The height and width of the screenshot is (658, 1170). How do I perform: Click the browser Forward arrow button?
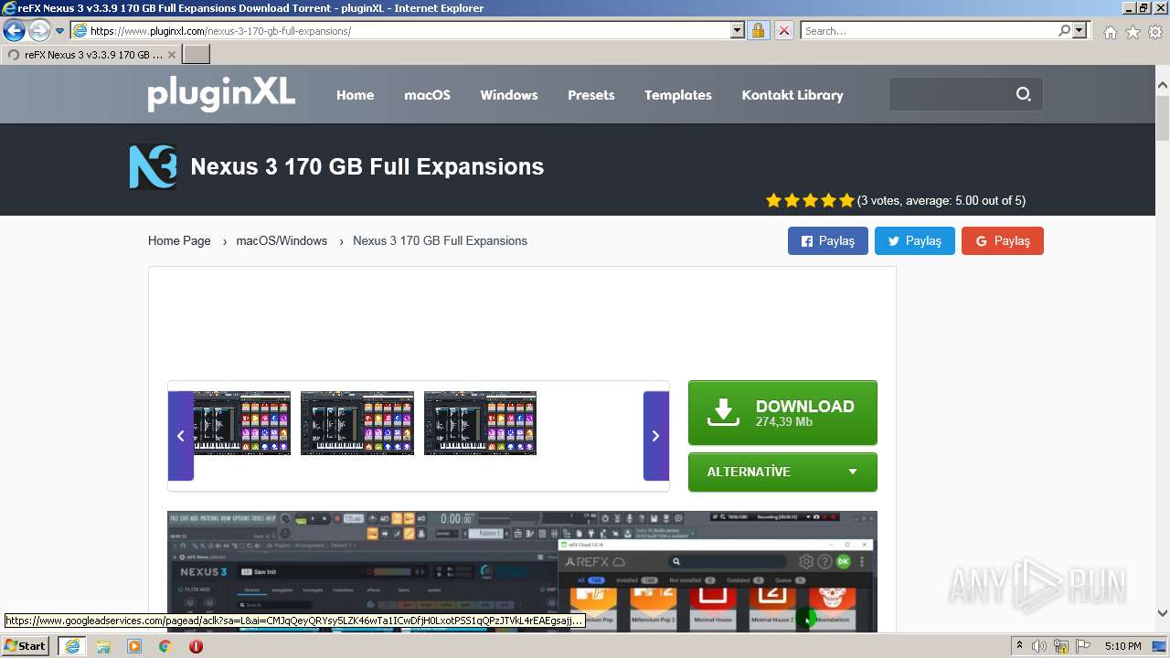click(x=39, y=31)
